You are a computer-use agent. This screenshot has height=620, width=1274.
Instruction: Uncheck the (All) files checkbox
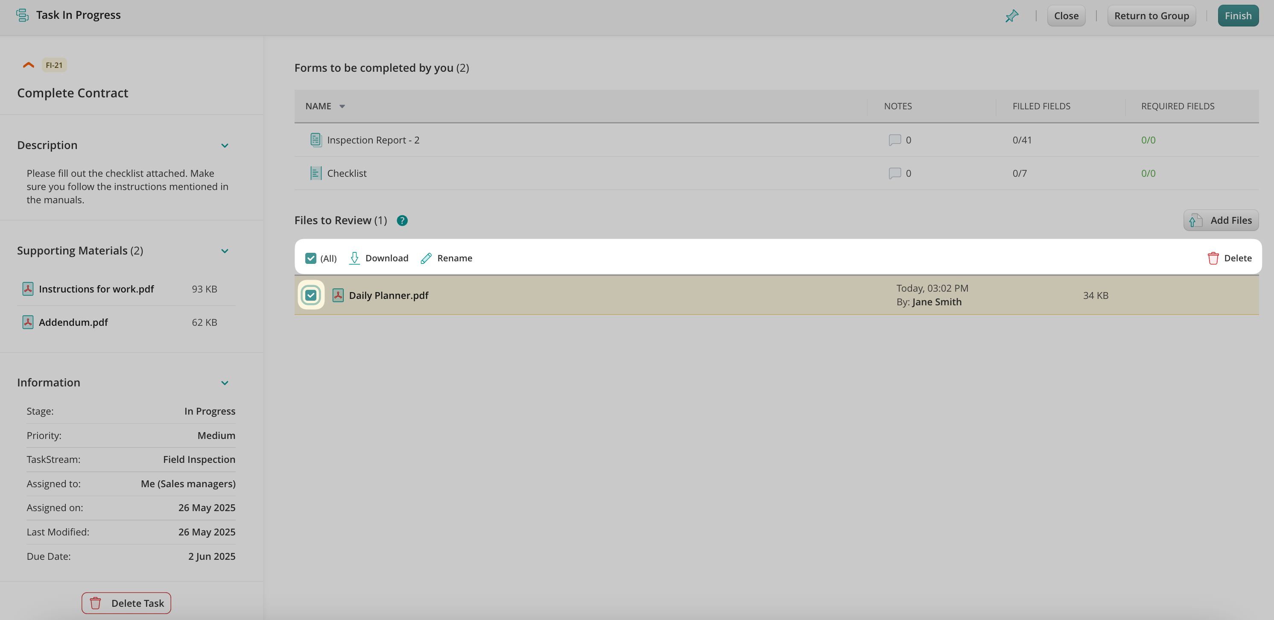[310, 258]
